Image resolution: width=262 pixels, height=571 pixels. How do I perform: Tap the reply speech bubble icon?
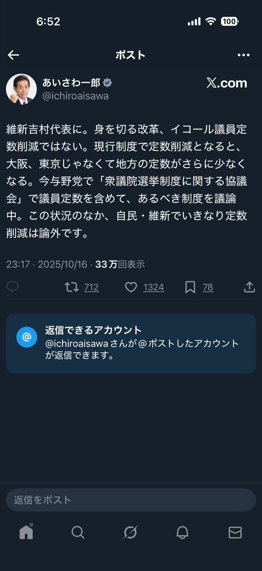tap(13, 287)
